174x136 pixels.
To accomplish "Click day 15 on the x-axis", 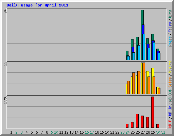I will (82, 132).
